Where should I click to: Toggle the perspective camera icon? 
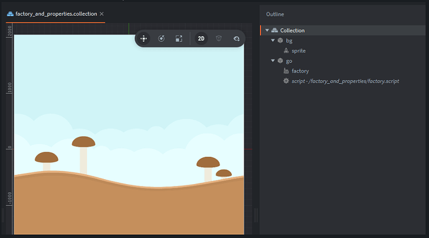coord(219,38)
